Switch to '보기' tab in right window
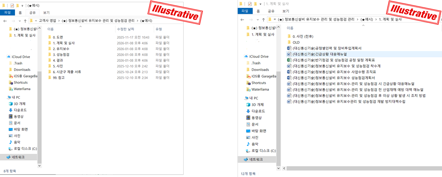This screenshot has width=442, height=177. (285, 11)
